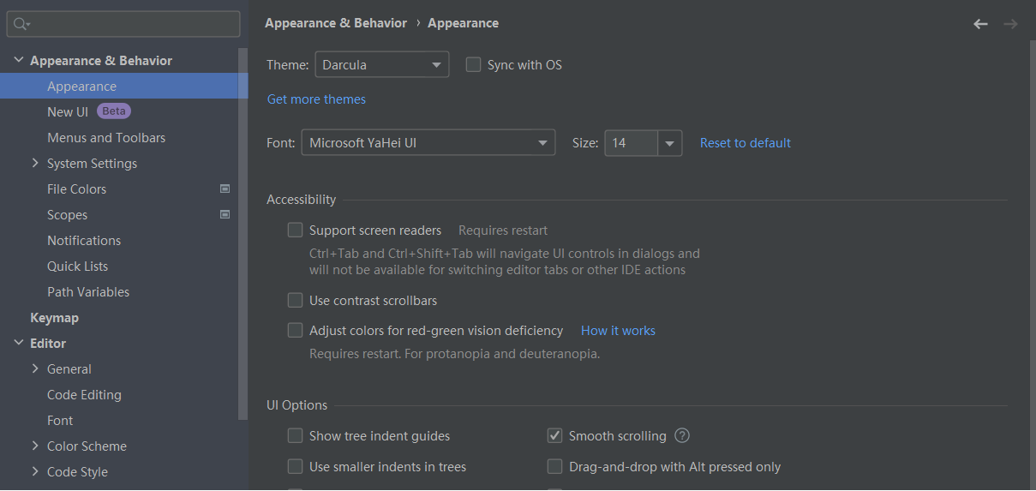
Task: Expand the font Size dropdown arrow
Action: click(x=669, y=143)
